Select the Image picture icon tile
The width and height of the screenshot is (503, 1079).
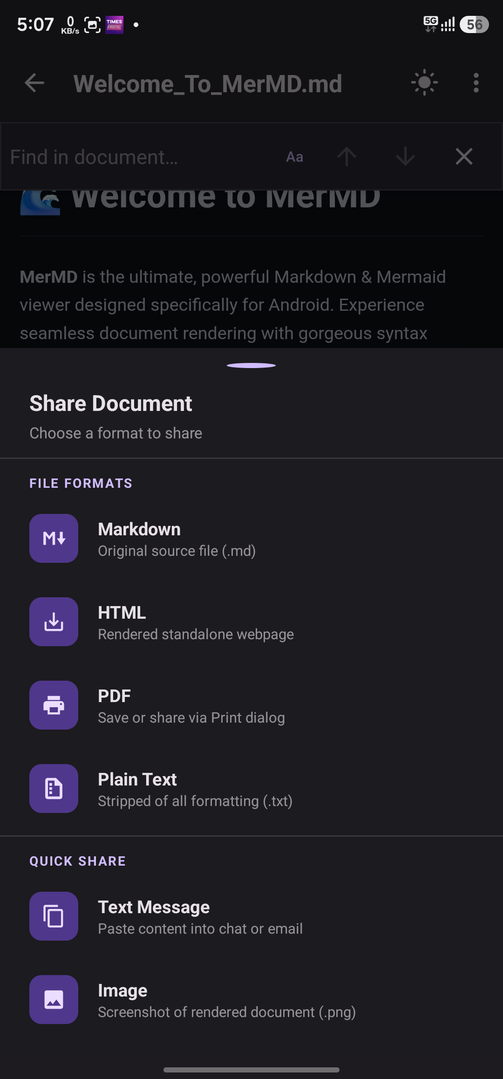point(54,999)
